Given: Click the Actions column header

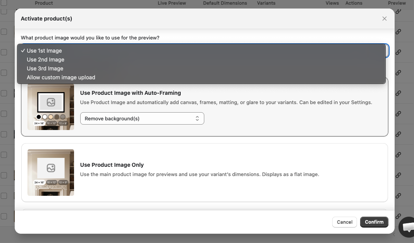Looking at the screenshot, I should 354,3.
